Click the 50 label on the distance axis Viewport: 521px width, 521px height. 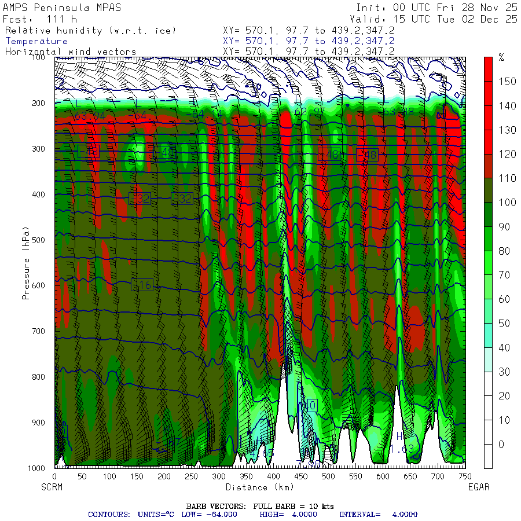[82, 476]
